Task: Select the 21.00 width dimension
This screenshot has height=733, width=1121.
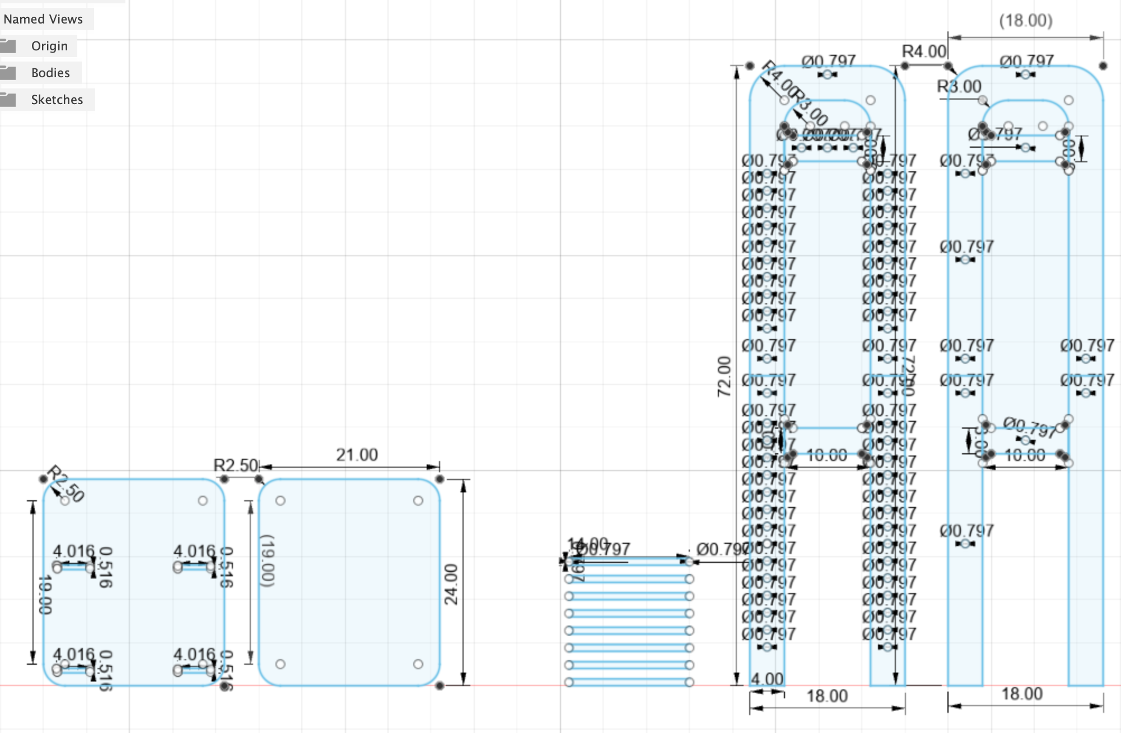Action: click(357, 454)
